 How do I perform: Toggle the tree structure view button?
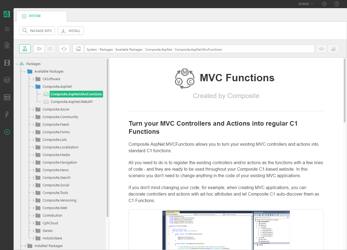pos(25,49)
